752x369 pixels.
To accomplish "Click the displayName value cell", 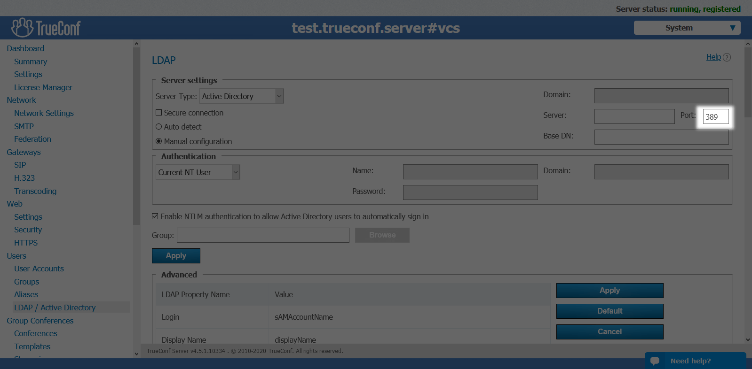I will 409,337.
